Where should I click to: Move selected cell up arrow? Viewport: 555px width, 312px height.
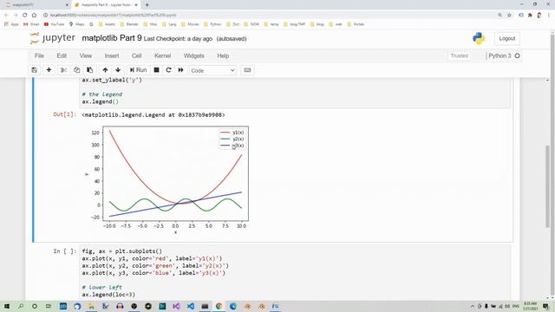tap(105, 70)
